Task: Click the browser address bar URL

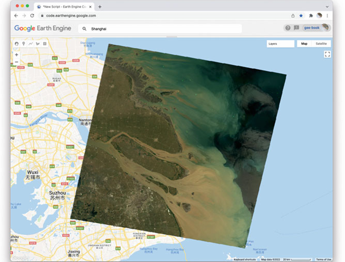Action: pos(71,16)
